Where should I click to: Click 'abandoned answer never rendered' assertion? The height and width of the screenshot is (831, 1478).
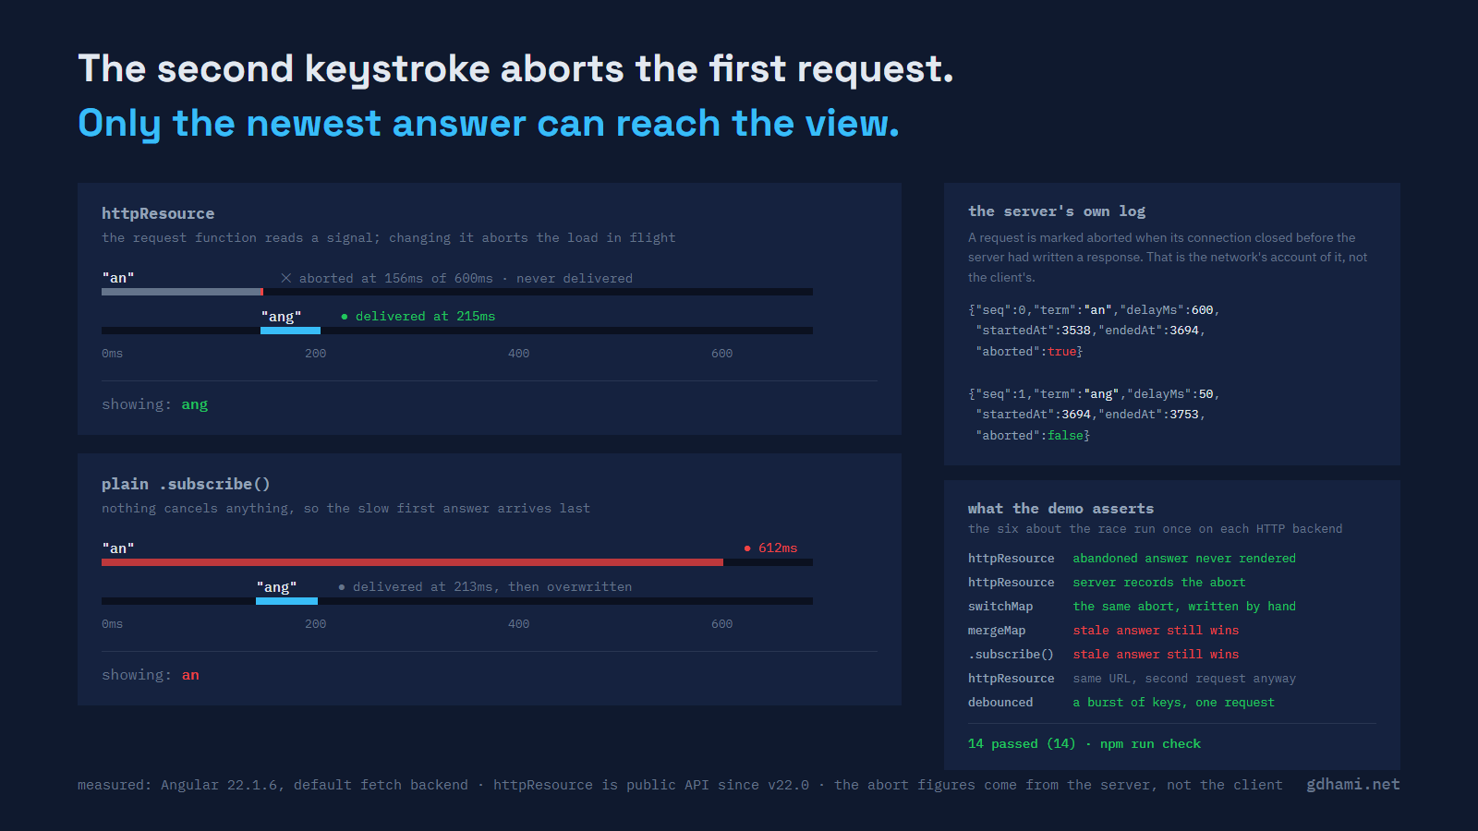pyautogui.click(x=1184, y=559)
